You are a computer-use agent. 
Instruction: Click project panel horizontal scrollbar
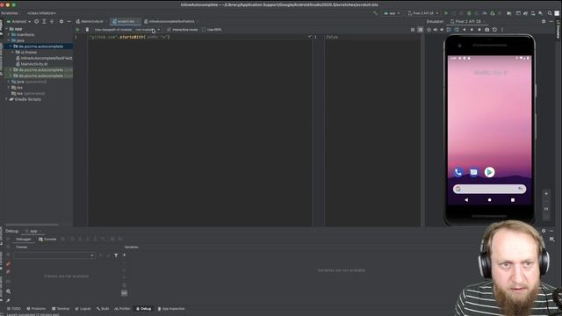(x=32, y=225)
